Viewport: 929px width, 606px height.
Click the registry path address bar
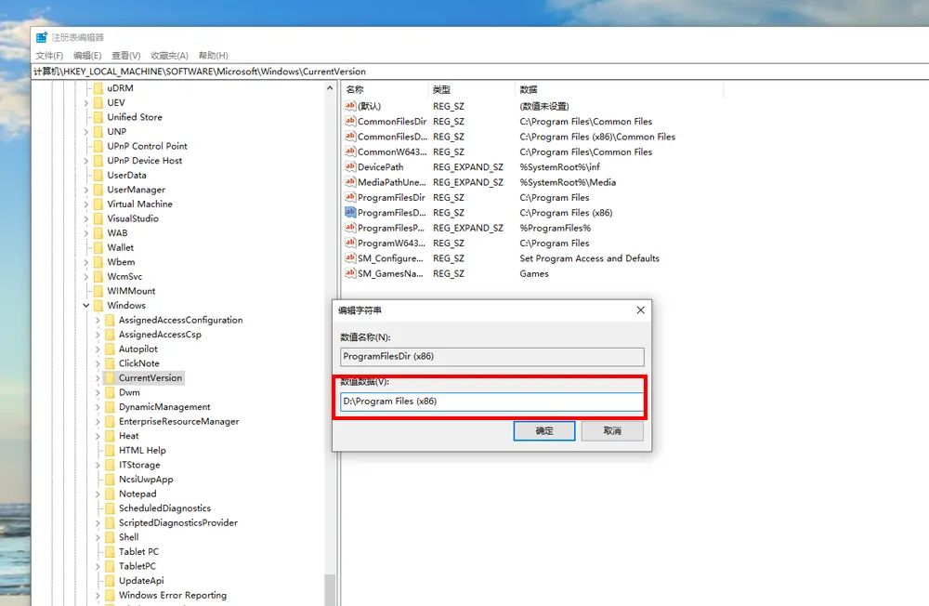tap(480, 72)
